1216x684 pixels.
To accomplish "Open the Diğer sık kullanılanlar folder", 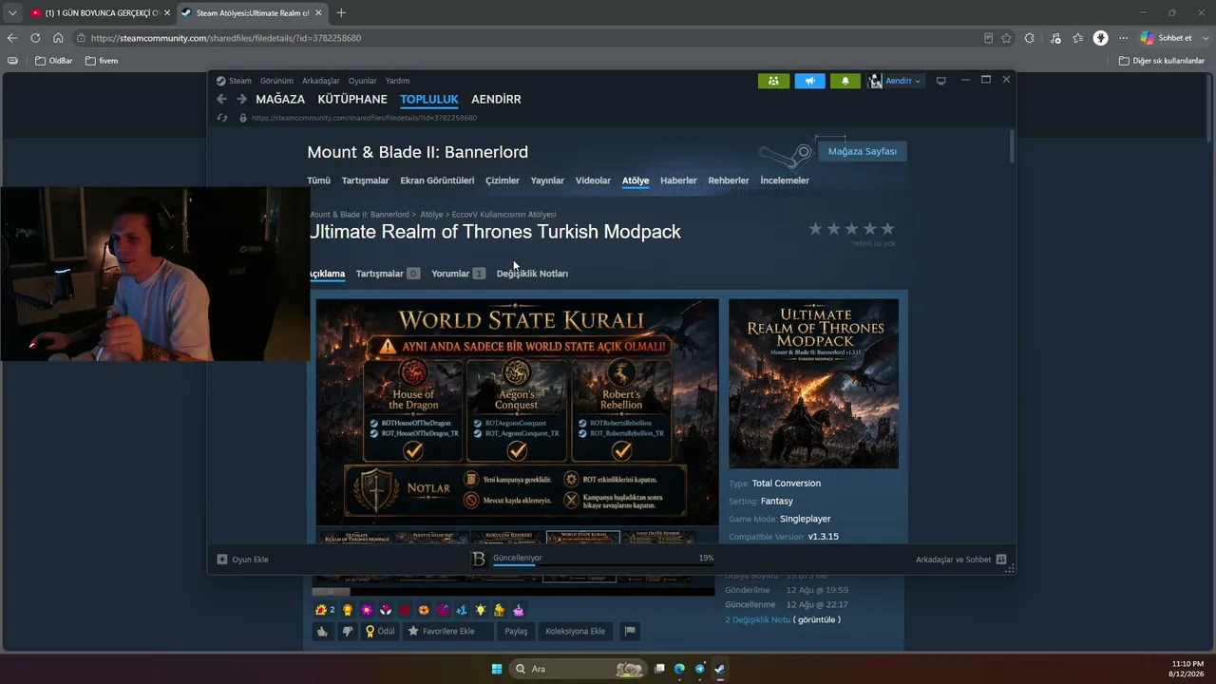I will point(1161,61).
